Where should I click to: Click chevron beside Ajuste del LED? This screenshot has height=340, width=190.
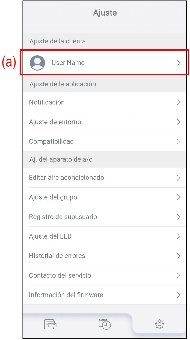coord(179,236)
